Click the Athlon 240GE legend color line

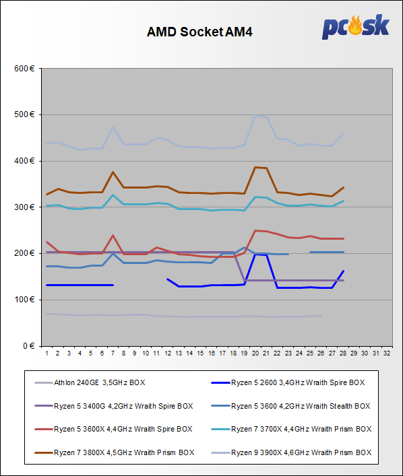pyautogui.click(x=44, y=382)
